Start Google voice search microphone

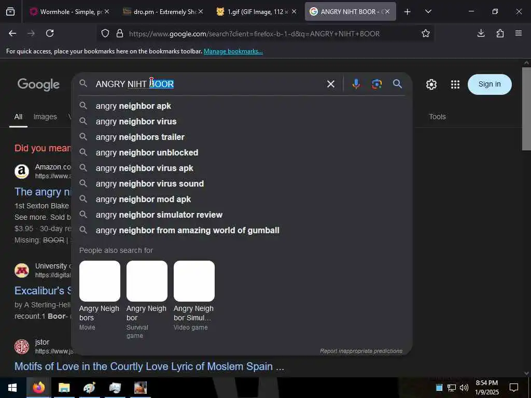click(x=356, y=84)
